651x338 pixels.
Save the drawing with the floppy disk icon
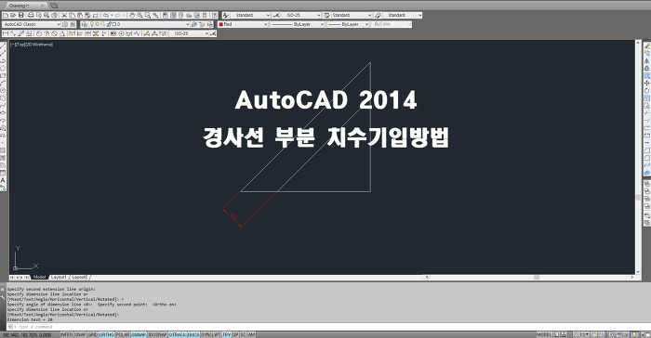click(x=21, y=15)
